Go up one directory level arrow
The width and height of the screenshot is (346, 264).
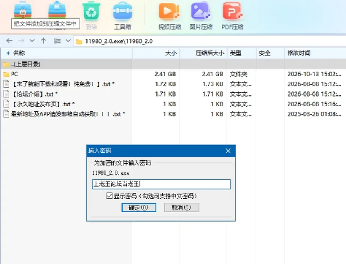tap(43, 41)
